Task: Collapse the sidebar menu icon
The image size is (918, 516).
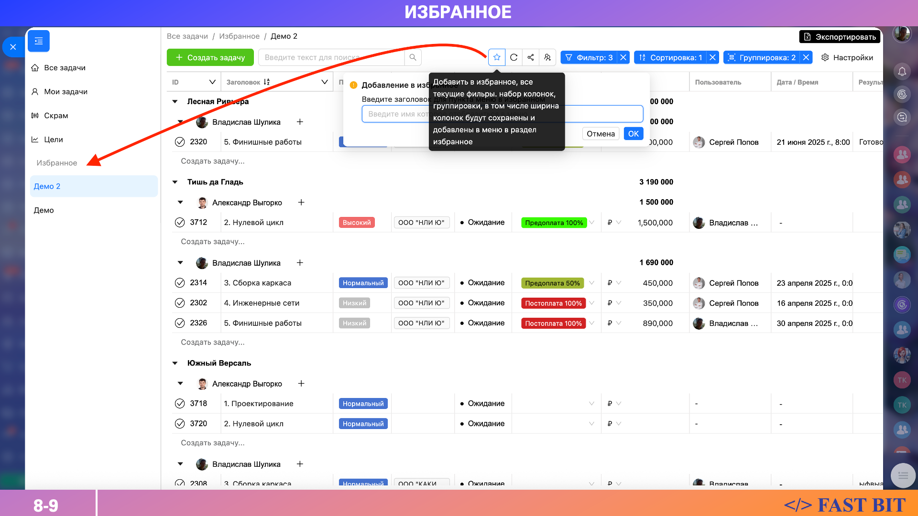Action: pyautogui.click(x=39, y=41)
